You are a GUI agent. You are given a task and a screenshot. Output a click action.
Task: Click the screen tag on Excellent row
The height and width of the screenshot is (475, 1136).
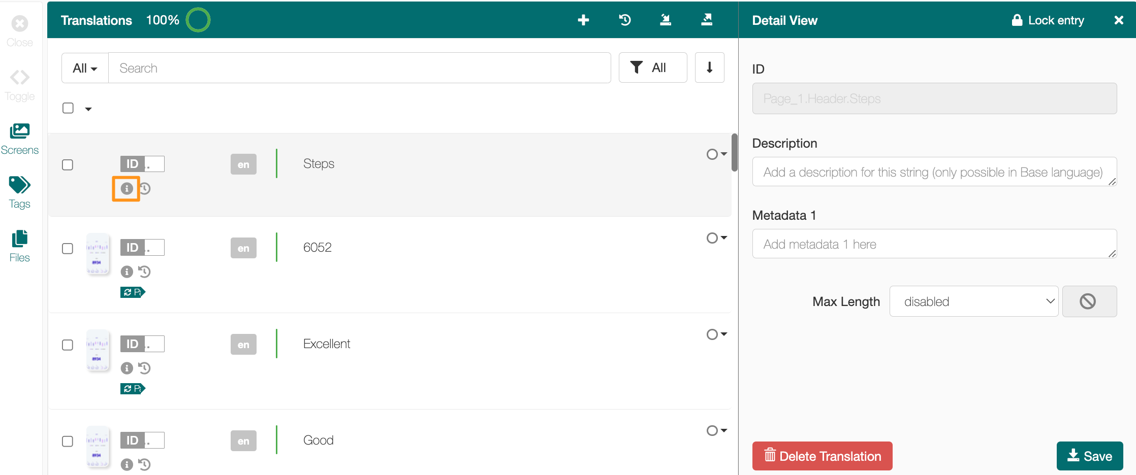(x=133, y=389)
